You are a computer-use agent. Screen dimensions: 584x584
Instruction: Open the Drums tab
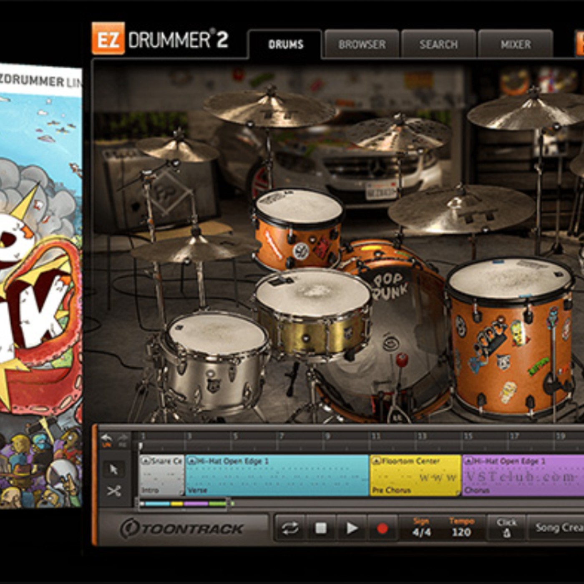click(285, 44)
